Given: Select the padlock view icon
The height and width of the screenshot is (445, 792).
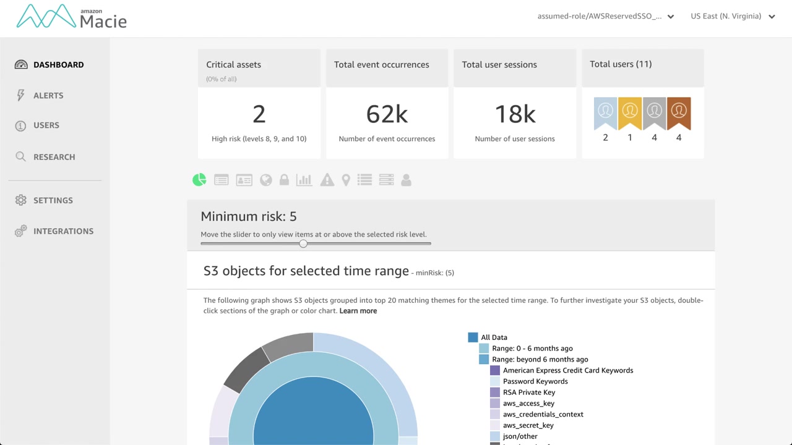Looking at the screenshot, I should 284,180.
